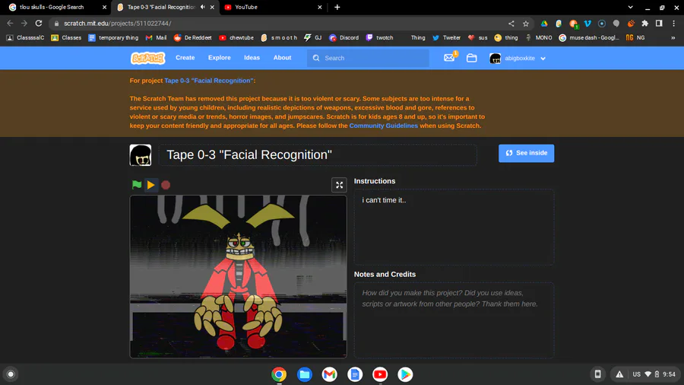This screenshot has width=684, height=385.
Task: Follow the Community Guidelines link
Action: [x=384, y=126]
